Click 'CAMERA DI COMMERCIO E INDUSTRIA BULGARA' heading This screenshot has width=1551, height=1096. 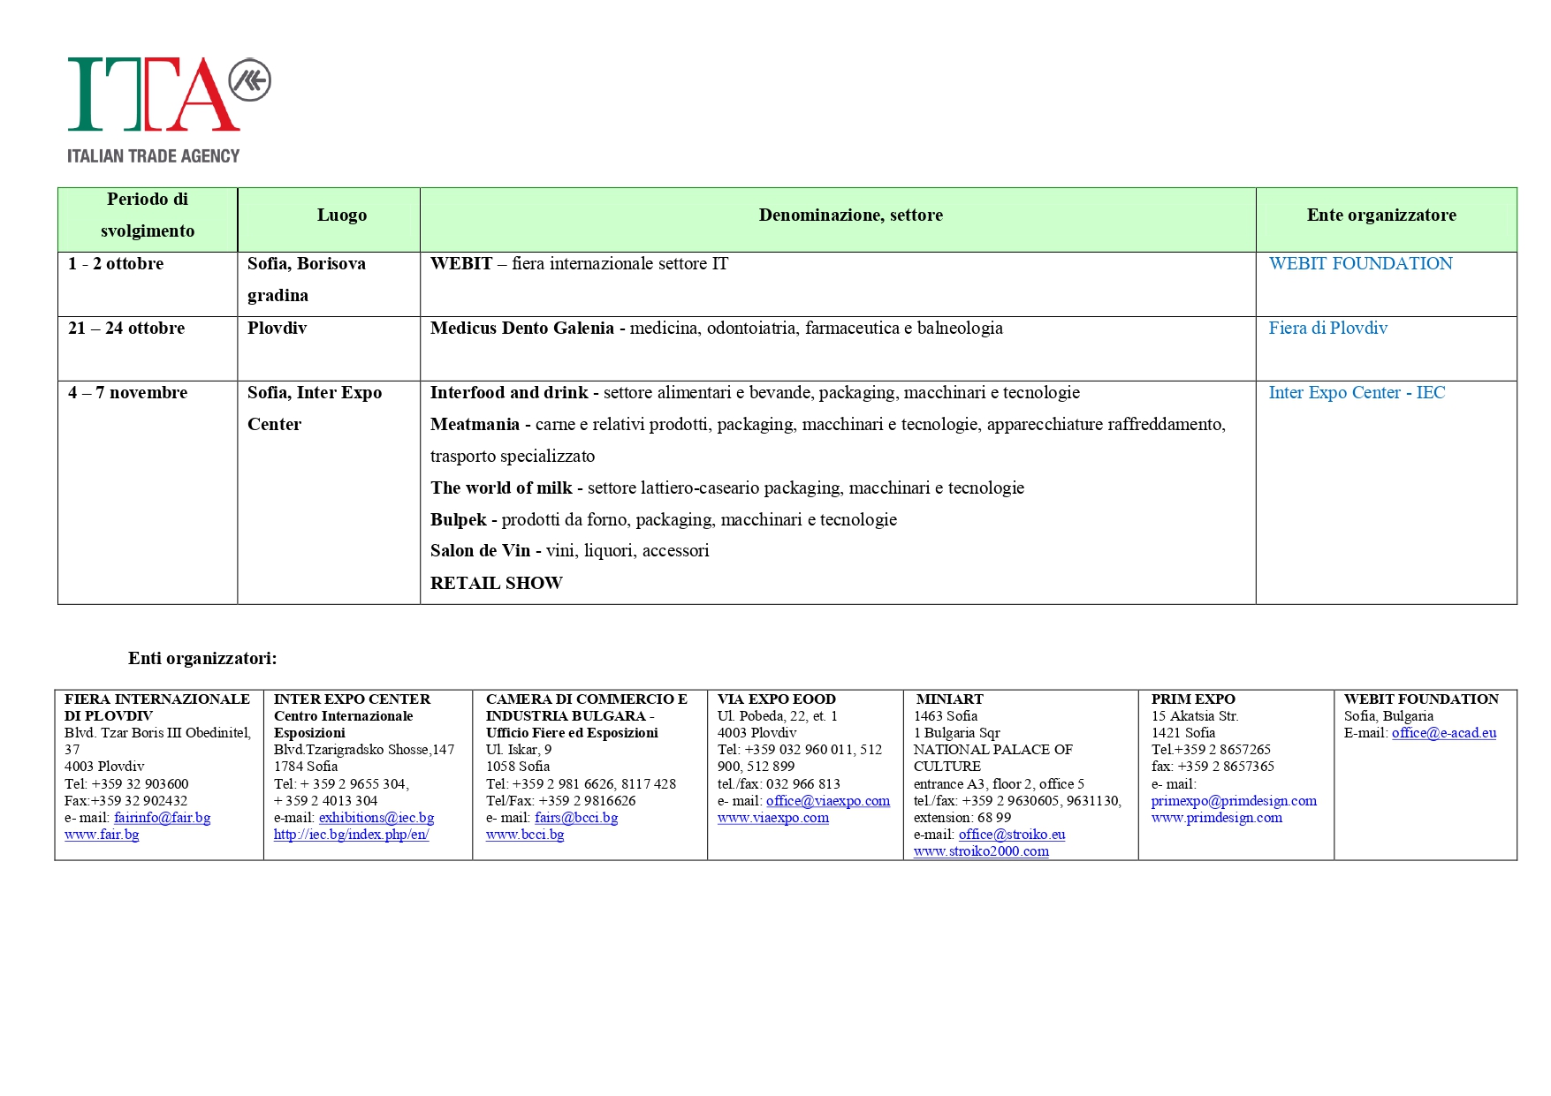tap(587, 707)
